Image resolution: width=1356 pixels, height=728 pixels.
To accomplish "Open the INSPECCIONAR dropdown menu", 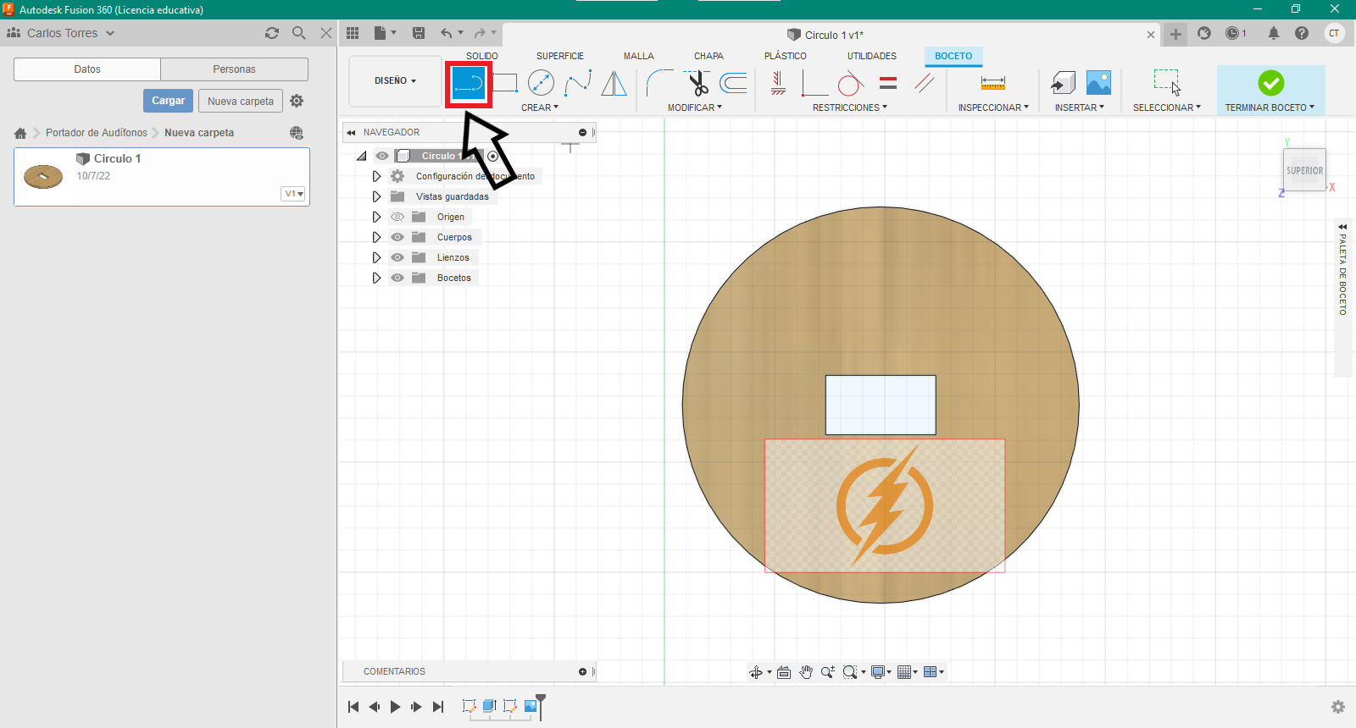I will tap(993, 108).
